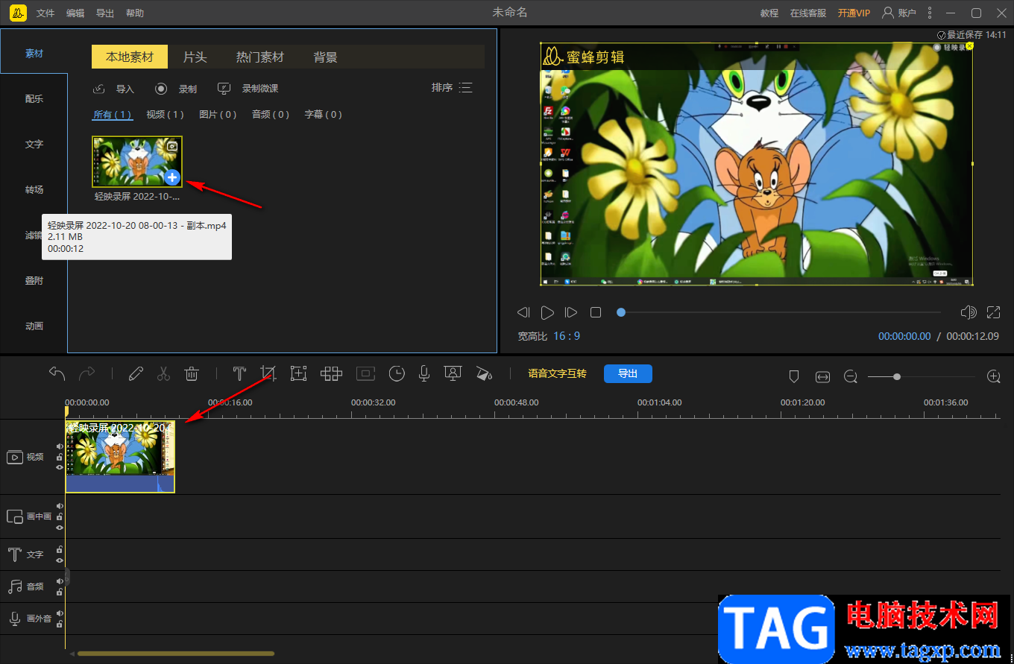Screen dimensions: 1014x664
Task: Open the paint bucket color tool
Action: tap(484, 373)
